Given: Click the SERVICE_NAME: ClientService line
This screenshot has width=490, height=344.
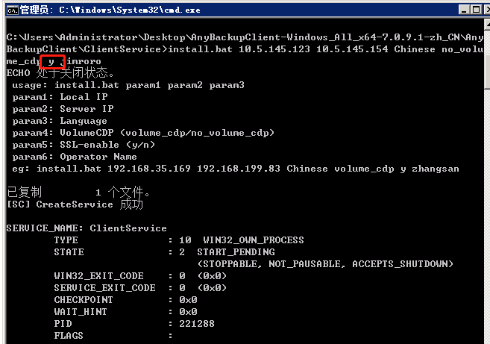Looking at the screenshot, I should (87, 228).
